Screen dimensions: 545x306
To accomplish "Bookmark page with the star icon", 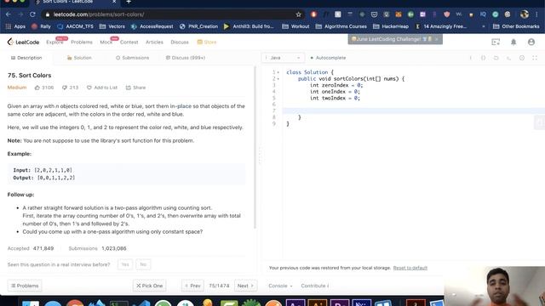I will point(298,14).
